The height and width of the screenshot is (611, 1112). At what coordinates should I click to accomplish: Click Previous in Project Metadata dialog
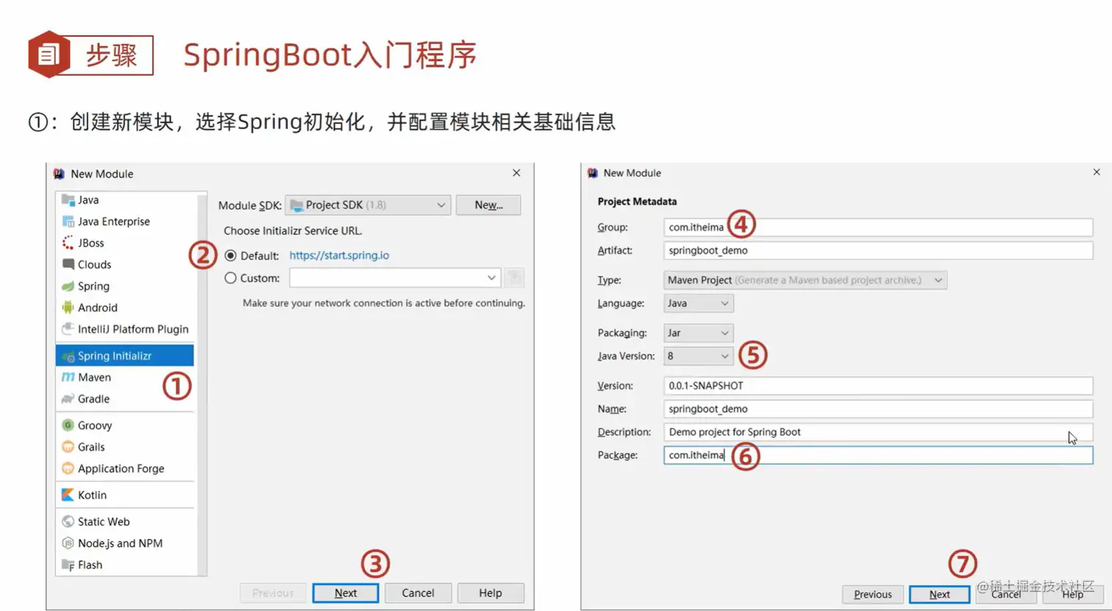(873, 594)
